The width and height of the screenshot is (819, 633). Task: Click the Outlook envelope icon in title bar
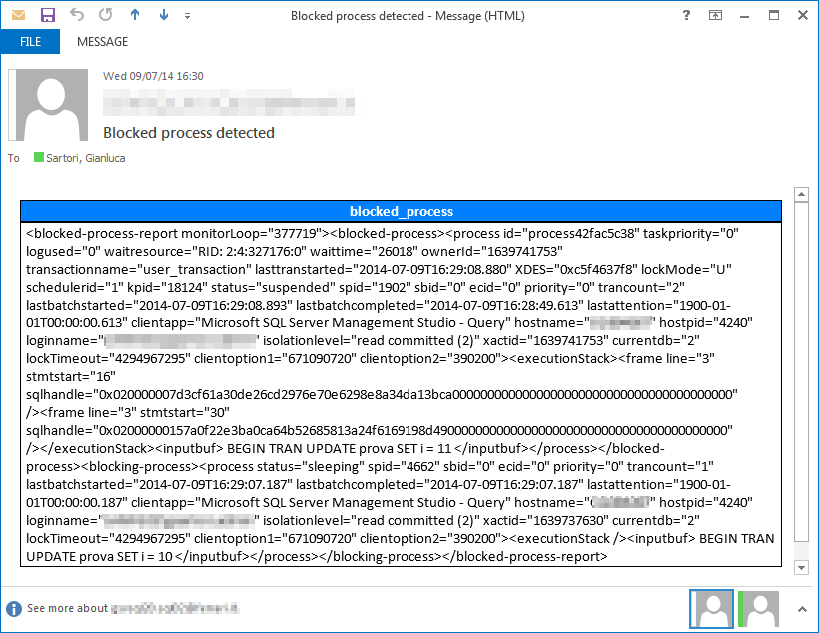click(x=17, y=16)
